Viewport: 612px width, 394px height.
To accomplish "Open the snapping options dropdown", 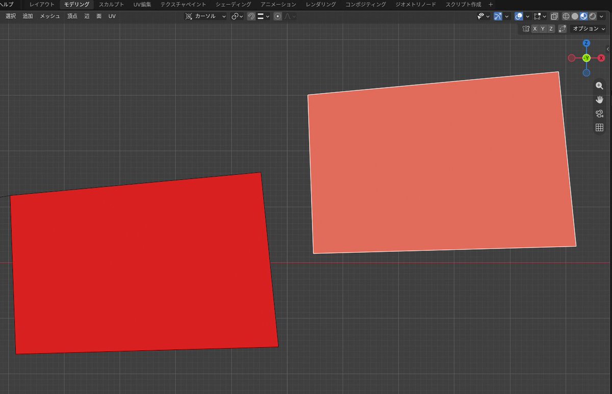I will click(263, 16).
